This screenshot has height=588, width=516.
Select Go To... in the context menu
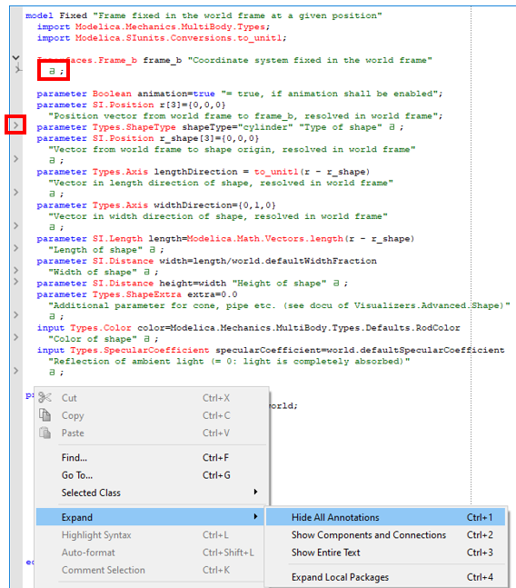click(152, 475)
